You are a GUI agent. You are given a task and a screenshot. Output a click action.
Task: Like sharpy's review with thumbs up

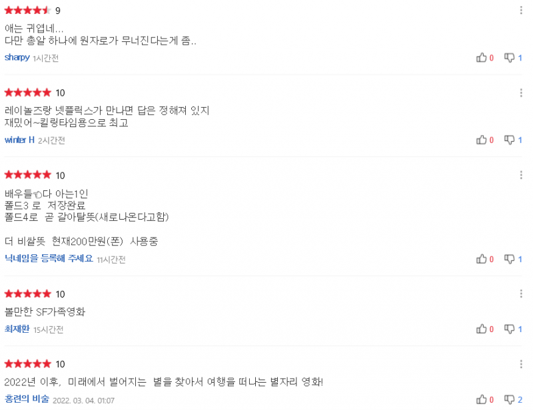tap(481, 58)
